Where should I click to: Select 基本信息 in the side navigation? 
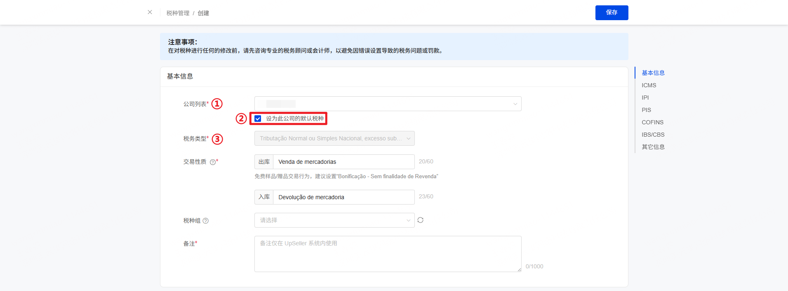point(653,73)
